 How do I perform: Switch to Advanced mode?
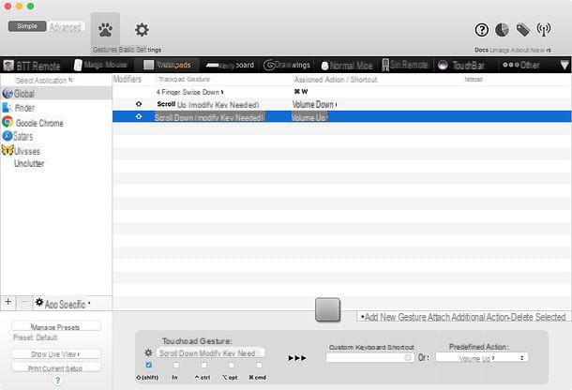66,26
